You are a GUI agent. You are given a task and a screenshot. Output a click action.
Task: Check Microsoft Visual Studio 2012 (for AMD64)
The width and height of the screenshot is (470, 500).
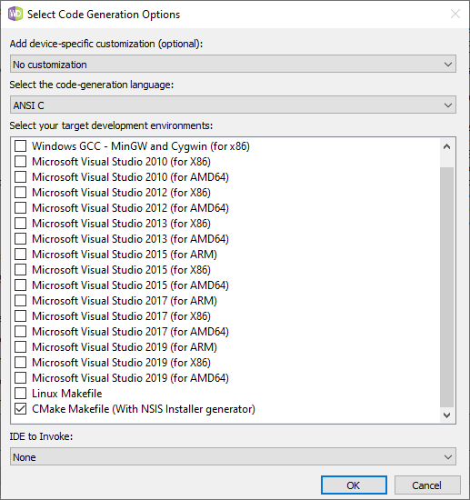pyautogui.click(x=20, y=208)
